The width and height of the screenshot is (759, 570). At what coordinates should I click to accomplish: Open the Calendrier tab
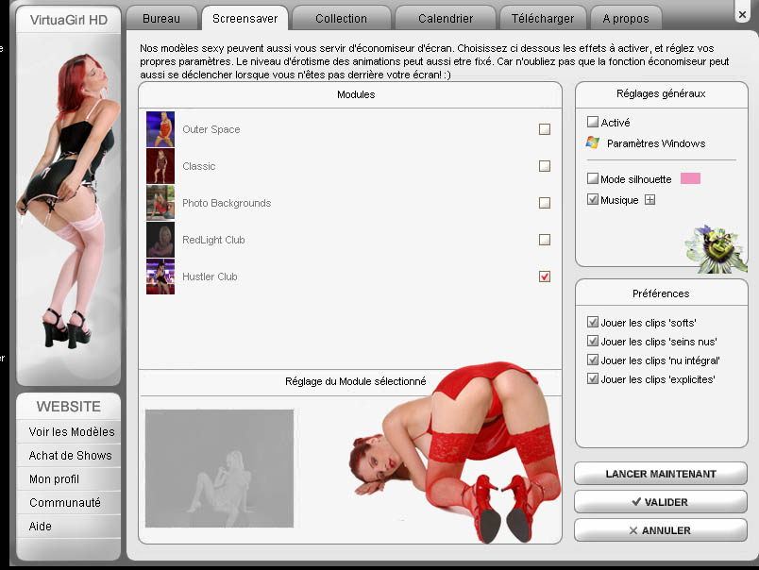pos(444,18)
